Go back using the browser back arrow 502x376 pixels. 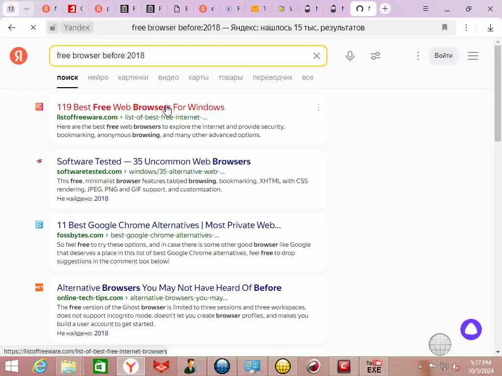coord(12,28)
